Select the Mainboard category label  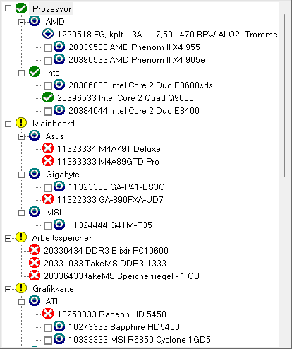(54, 124)
